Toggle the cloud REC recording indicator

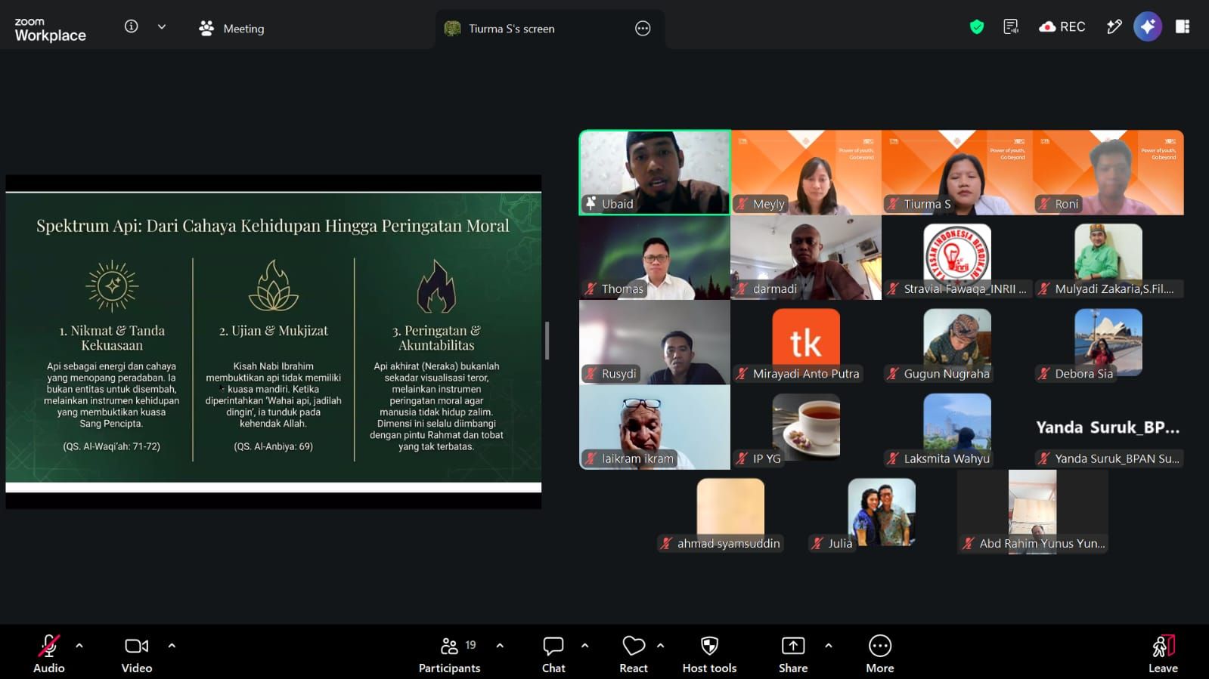[1062, 27]
